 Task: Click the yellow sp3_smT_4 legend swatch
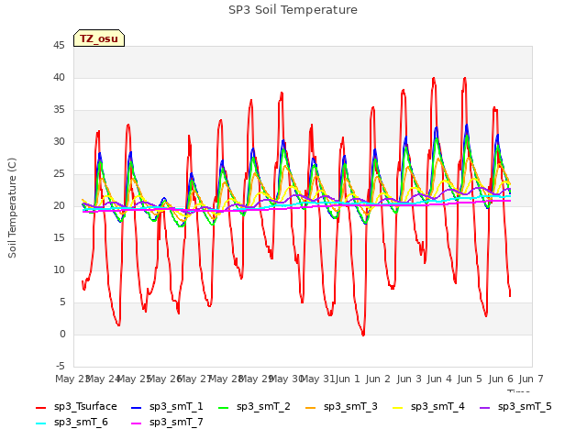pyautogui.click(x=398, y=407)
